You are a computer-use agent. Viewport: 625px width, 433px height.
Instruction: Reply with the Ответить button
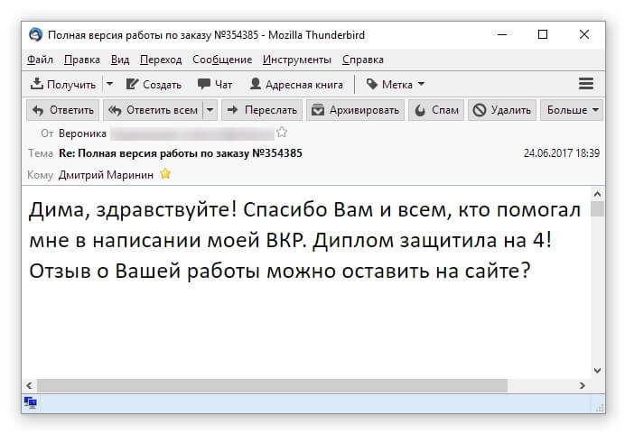click(x=63, y=110)
